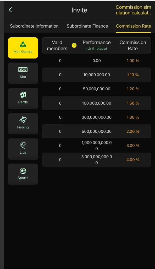This screenshot has height=269, width=155.
Task: Open the Slot 777 category
Action: pyautogui.click(x=23, y=73)
